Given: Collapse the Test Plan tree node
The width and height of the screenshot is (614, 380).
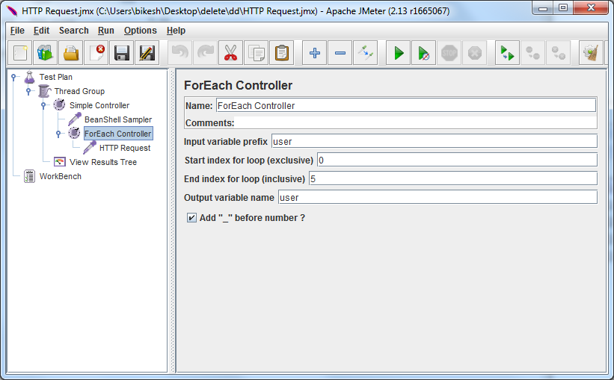Looking at the screenshot, I should pos(13,77).
